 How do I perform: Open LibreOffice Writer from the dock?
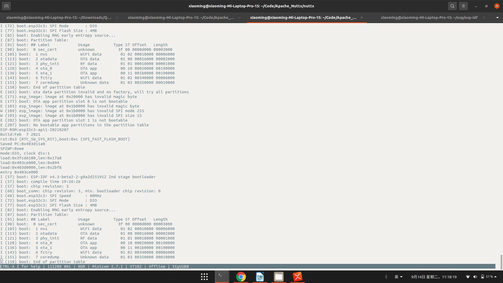pos(260,277)
